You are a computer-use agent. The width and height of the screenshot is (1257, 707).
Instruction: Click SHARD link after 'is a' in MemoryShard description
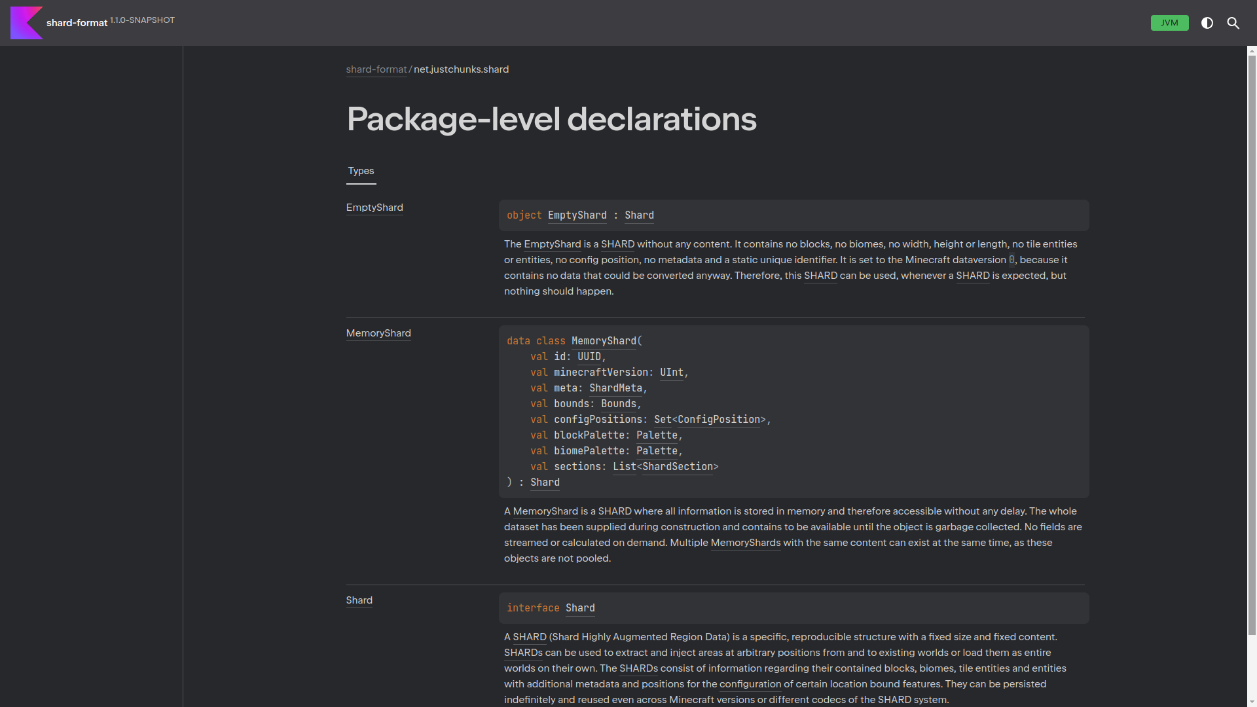(x=615, y=511)
